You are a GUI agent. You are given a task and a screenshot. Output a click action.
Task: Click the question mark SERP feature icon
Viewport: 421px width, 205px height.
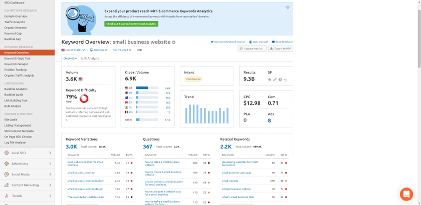point(280,79)
